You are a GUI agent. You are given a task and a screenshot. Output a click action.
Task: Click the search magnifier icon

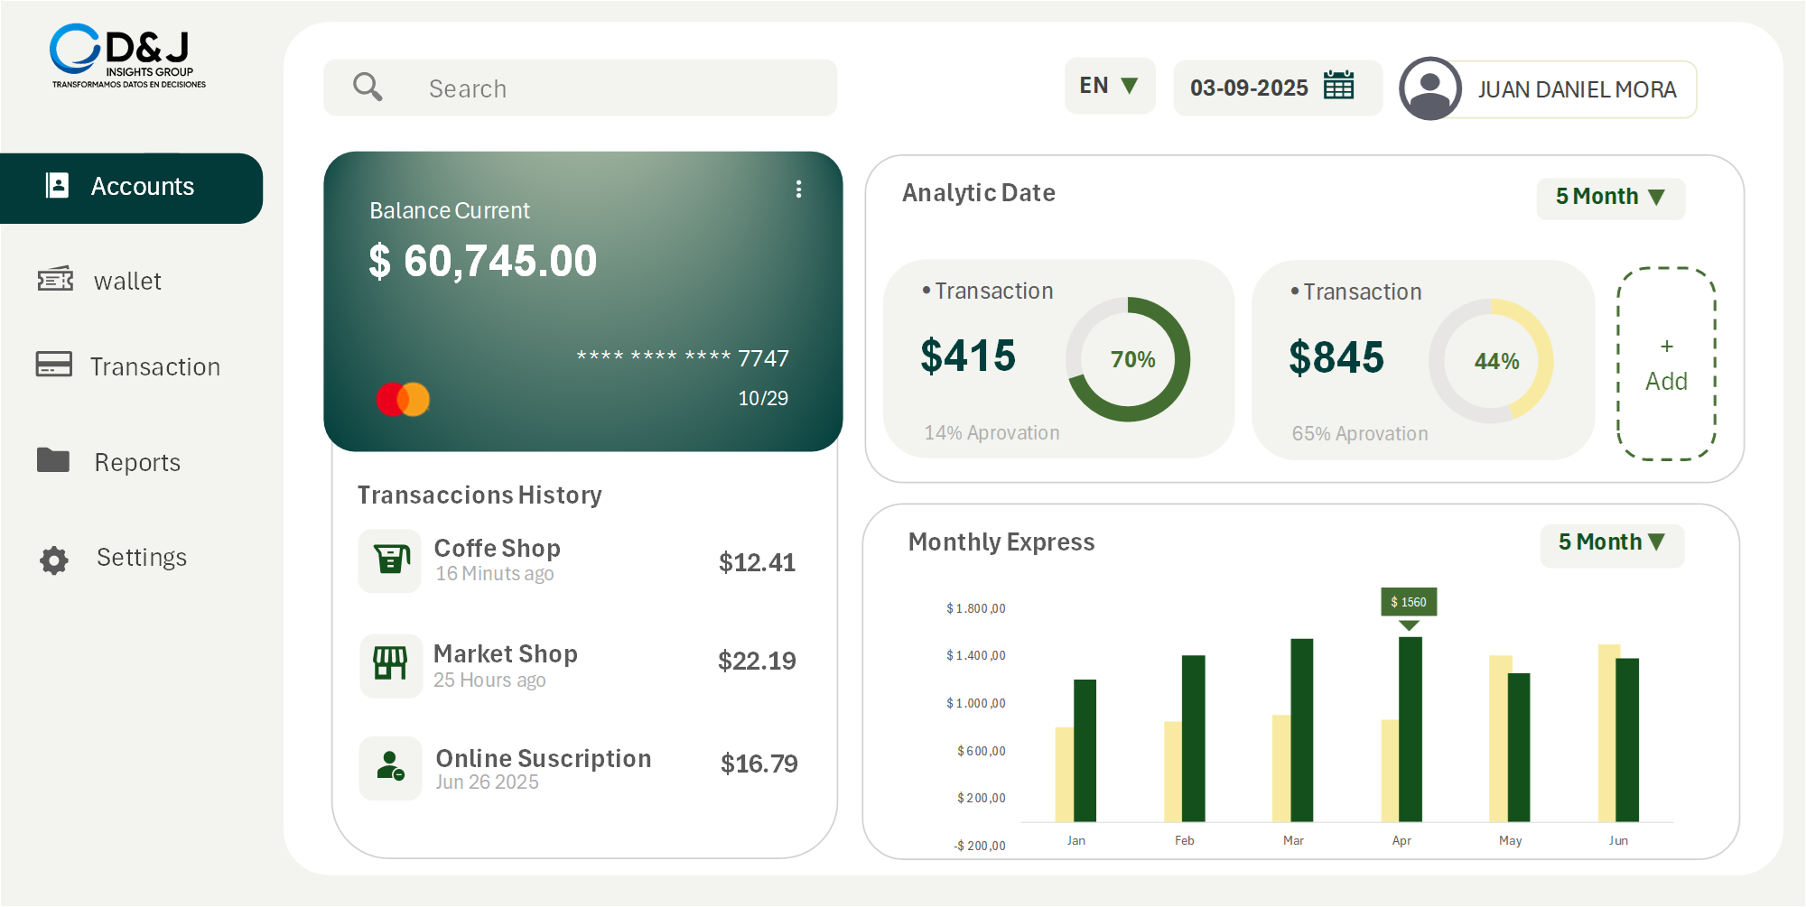[366, 87]
